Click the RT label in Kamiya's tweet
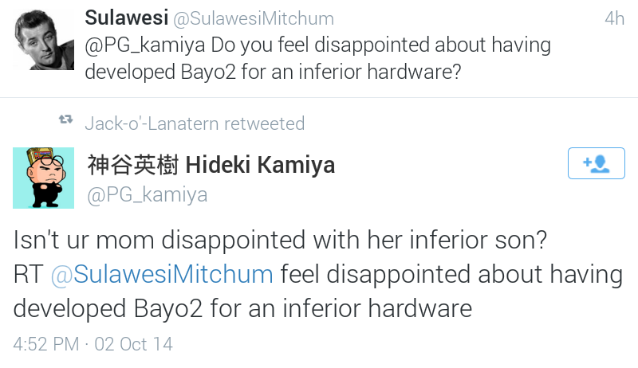 pyautogui.click(x=27, y=274)
